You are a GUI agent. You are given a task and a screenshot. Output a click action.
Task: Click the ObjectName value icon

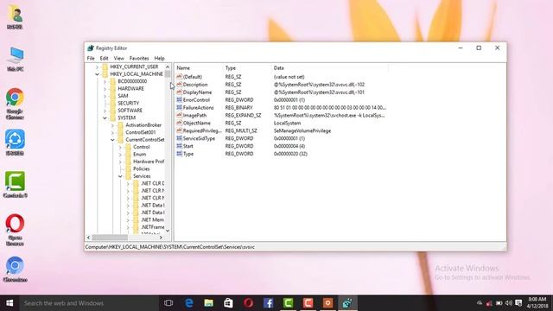tap(179, 123)
